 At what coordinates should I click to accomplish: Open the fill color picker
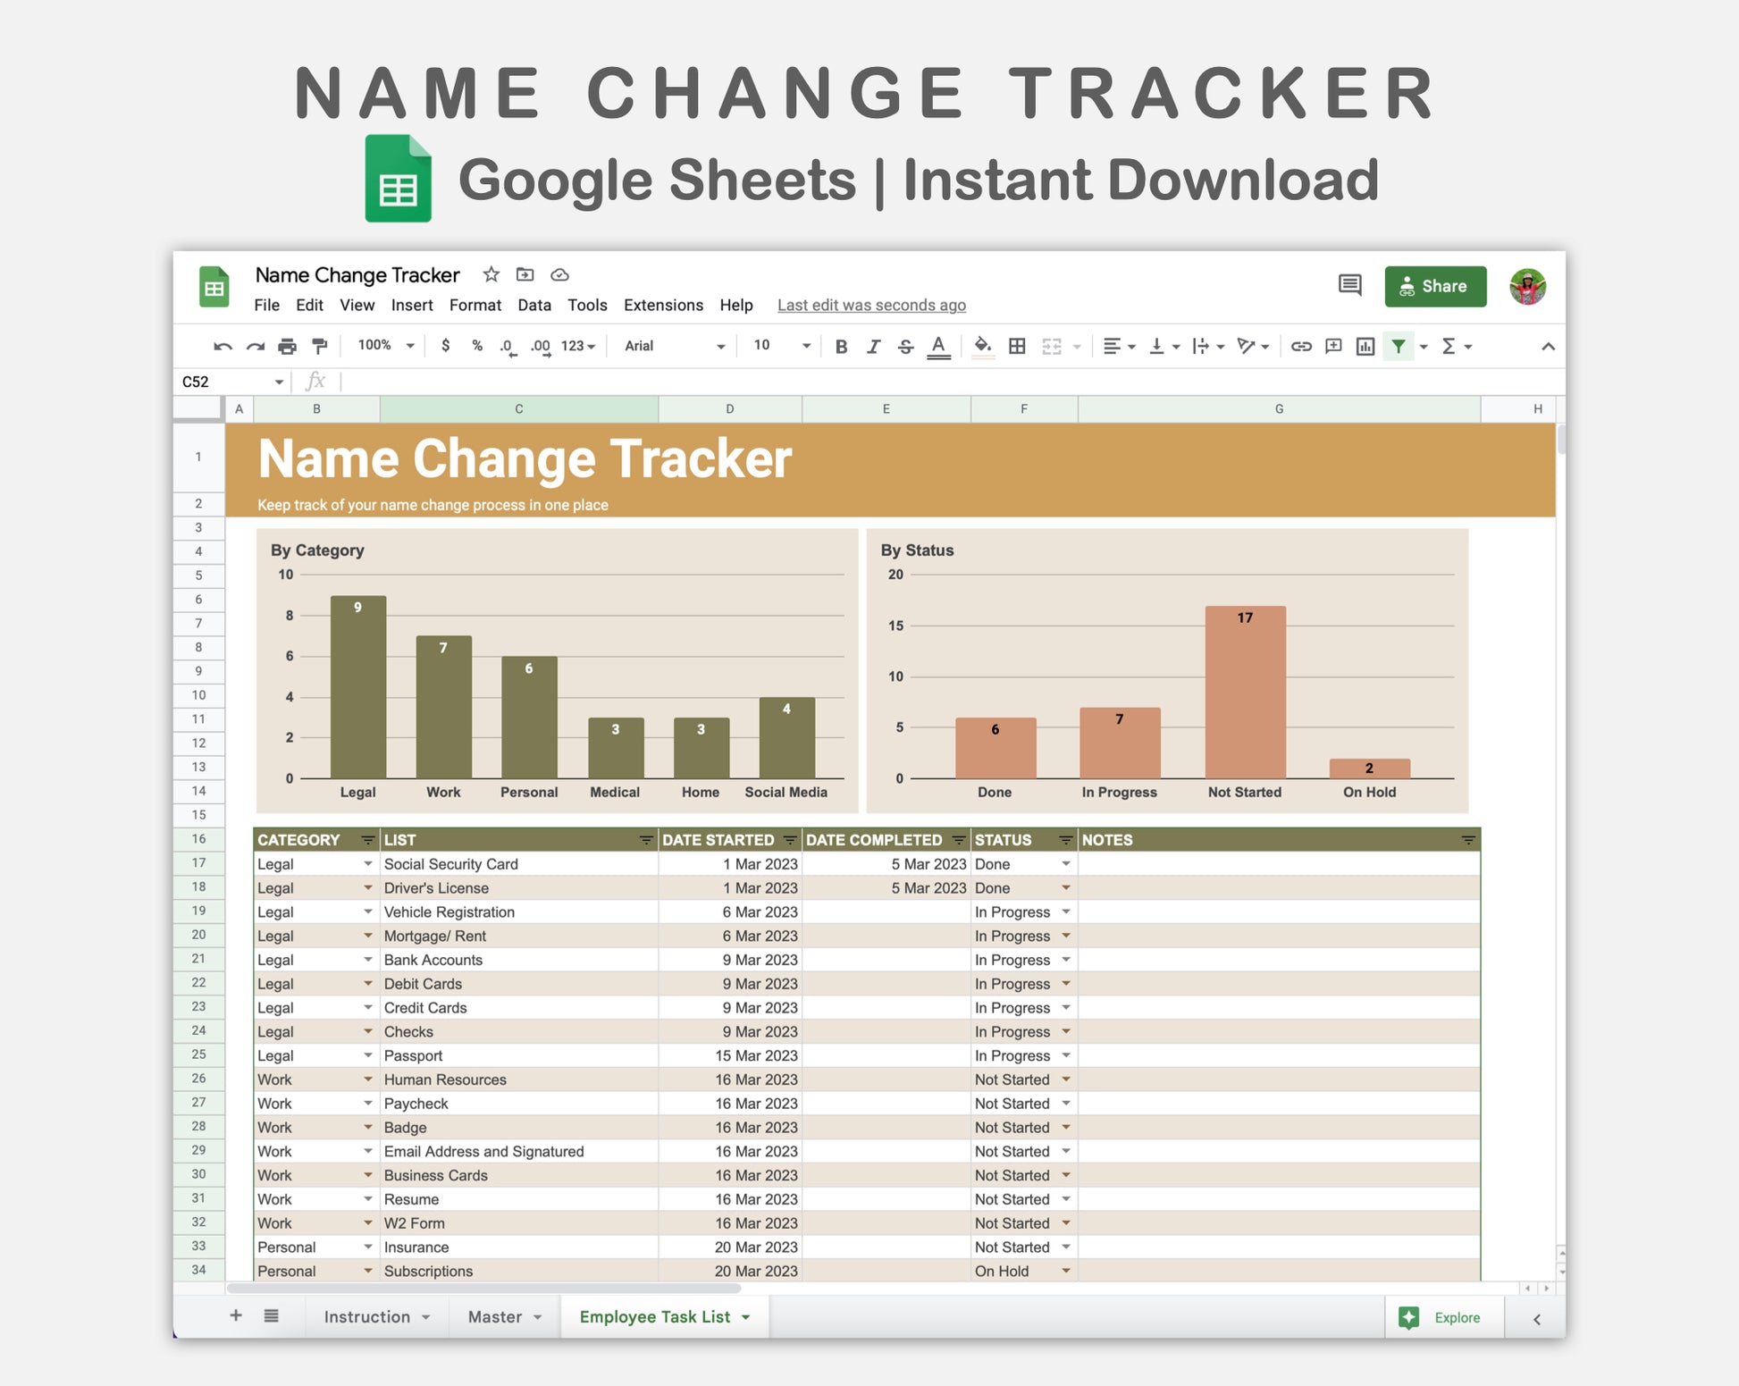[982, 347]
